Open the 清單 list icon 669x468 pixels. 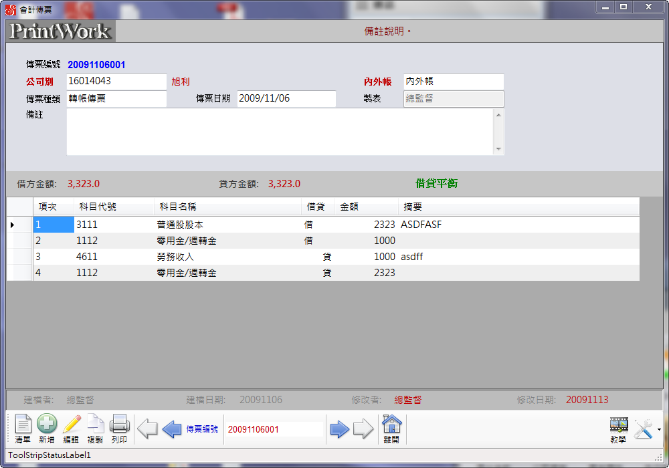tap(23, 428)
